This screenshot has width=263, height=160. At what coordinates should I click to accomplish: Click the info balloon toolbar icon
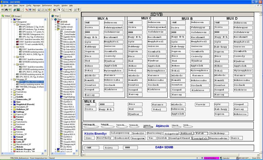coord(75,10)
